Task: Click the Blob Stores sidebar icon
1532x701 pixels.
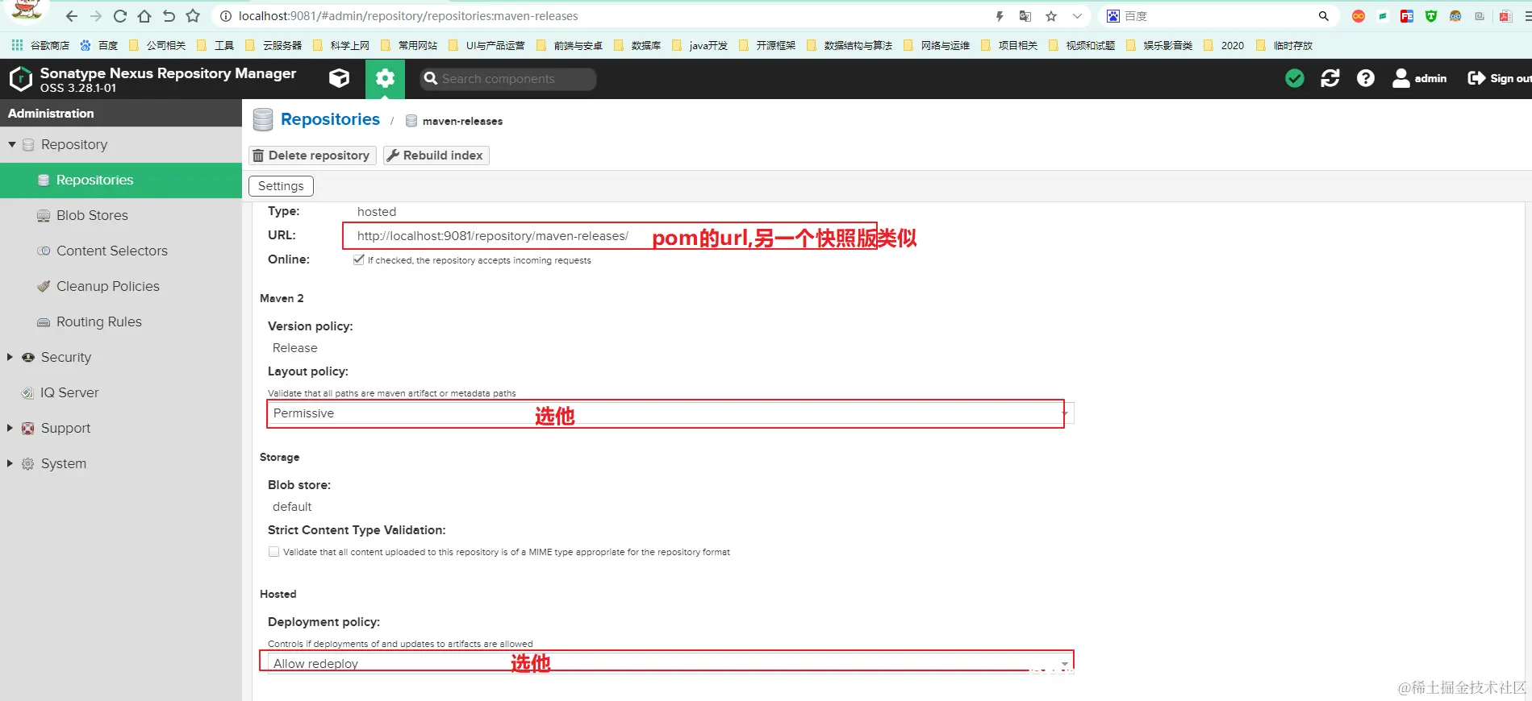Action: coord(44,215)
